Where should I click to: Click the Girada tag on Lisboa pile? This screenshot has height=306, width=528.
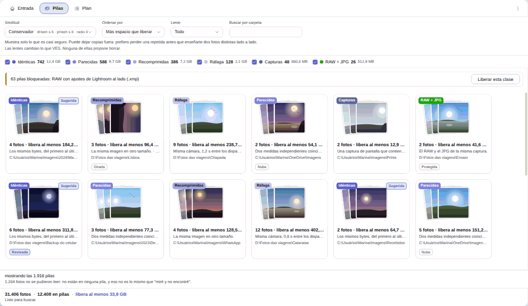tap(99, 167)
